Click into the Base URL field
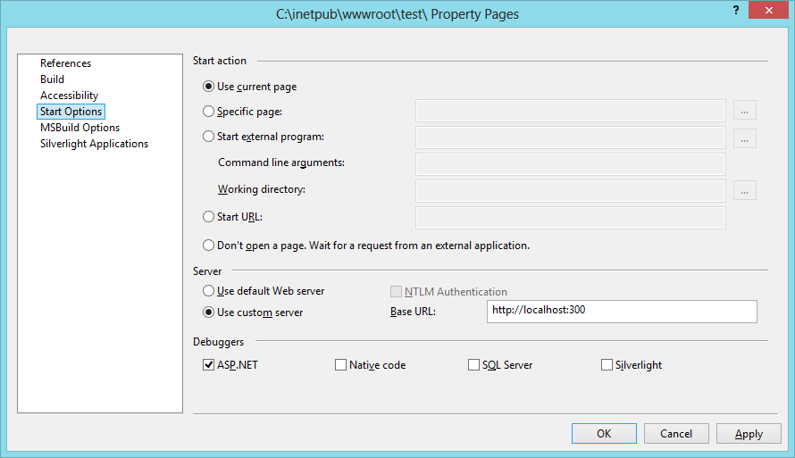The width and height of the screenshot is (795, 458). pyautogui.click(x=622, y=312)
